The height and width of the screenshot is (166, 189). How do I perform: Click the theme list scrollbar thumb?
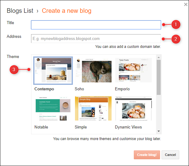159,77
